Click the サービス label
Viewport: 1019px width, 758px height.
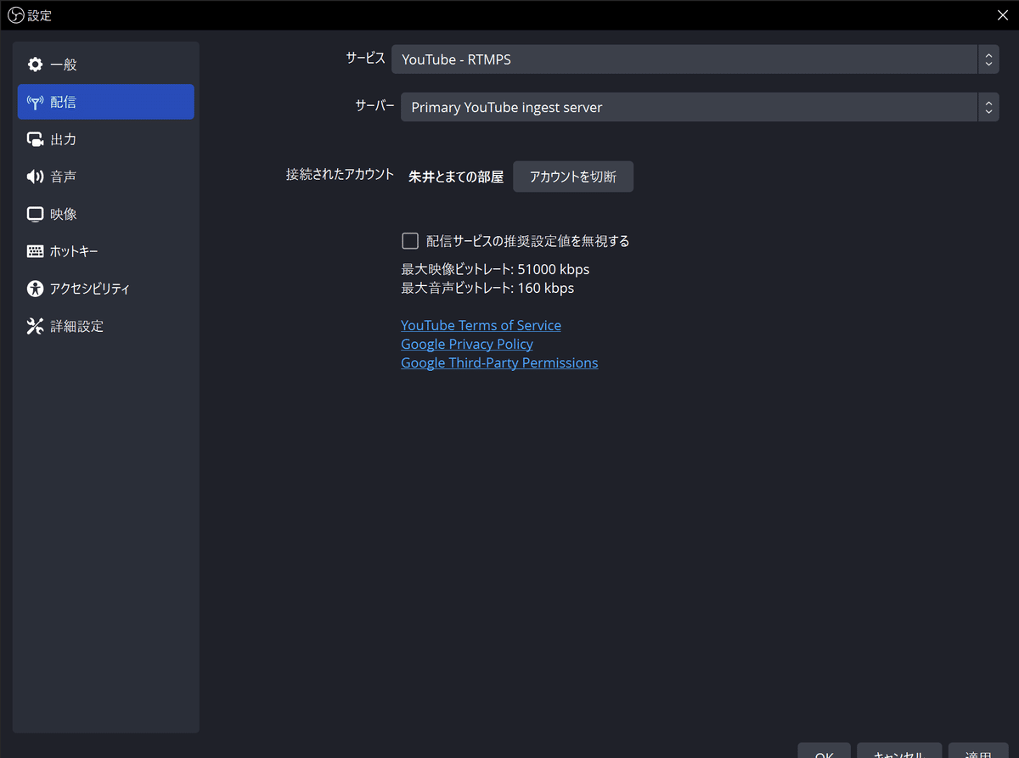pos(365,58)
